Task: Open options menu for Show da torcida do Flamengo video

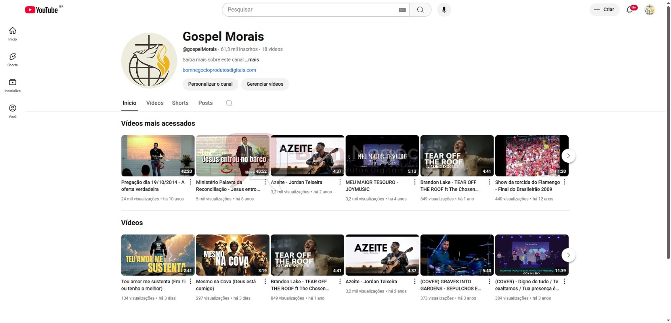Action: (x=564, y=182)
